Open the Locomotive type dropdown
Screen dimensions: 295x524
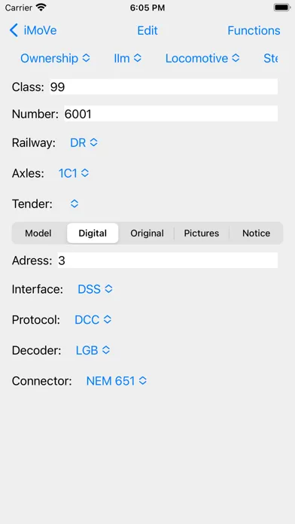pyautogui.click(x=202, y=58)
